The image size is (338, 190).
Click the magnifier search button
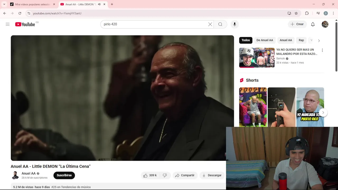220,24
